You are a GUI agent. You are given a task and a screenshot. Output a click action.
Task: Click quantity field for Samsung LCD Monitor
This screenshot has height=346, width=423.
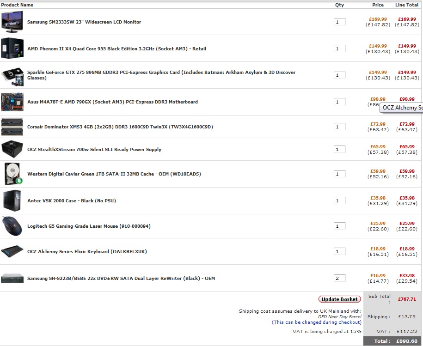340,22
